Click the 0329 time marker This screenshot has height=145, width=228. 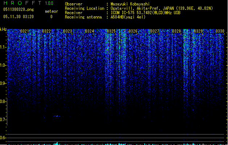[198, 31]
